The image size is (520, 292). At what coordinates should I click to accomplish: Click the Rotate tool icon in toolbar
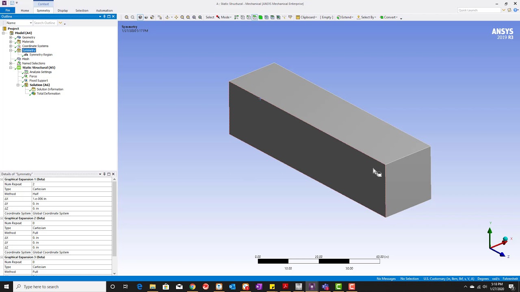click(167, 17)
